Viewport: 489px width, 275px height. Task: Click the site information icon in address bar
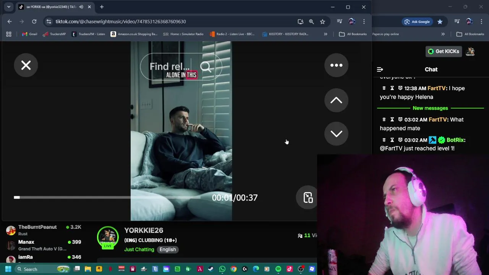[49, 21]
